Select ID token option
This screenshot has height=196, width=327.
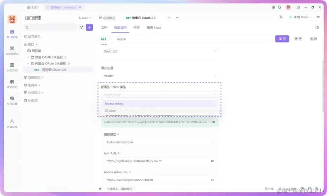point(160,111)
